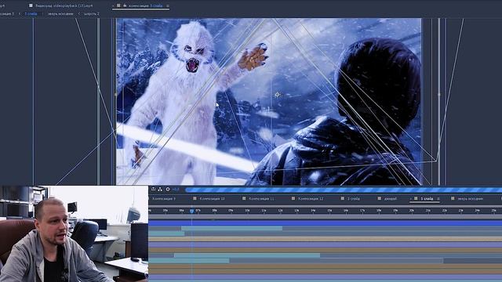This screenshot has width=502, height=282.
Task: Click the color label square of зверь исходник tab
Action: [x=453, y=198]
